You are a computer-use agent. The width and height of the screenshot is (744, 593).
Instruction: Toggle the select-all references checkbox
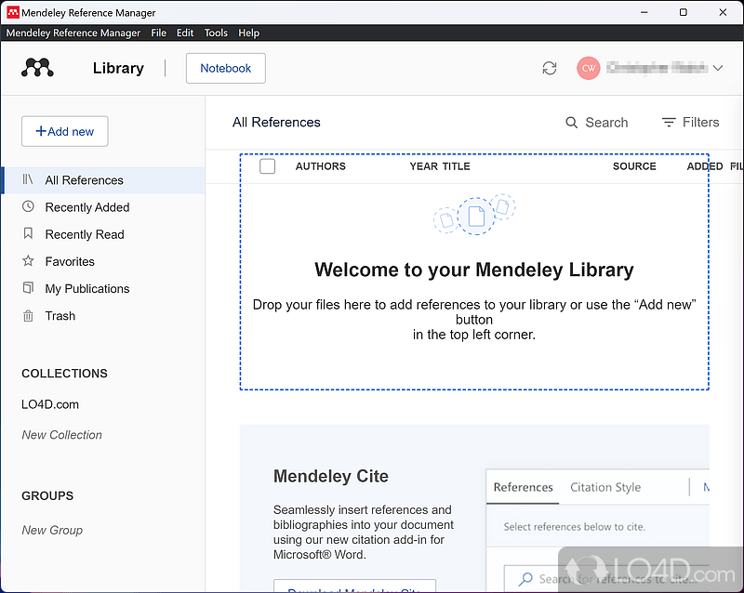pos(267,166)
